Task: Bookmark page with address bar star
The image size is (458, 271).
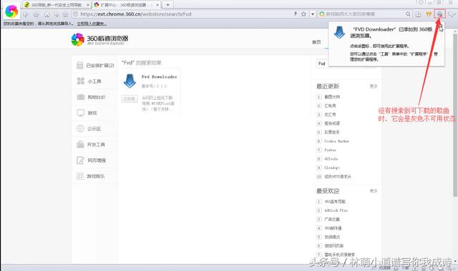Action: 303,14
